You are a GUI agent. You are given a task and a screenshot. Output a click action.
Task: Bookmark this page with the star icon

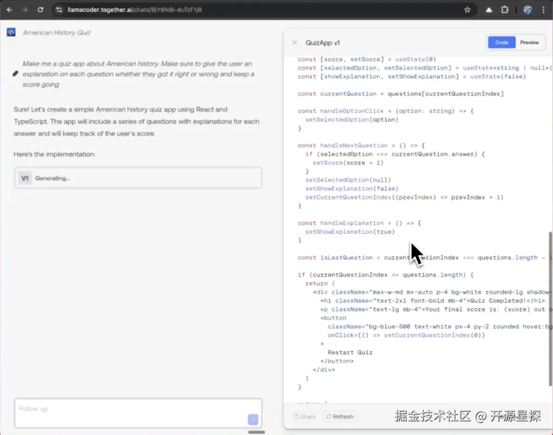(467, 10)
